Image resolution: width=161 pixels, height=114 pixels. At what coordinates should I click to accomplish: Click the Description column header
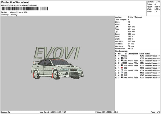point(133,54)
